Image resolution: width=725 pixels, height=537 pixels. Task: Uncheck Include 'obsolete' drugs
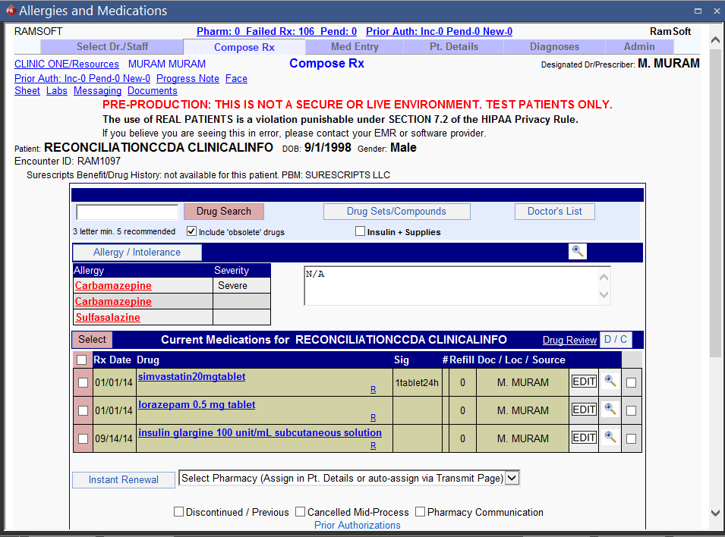pos(191,231)
